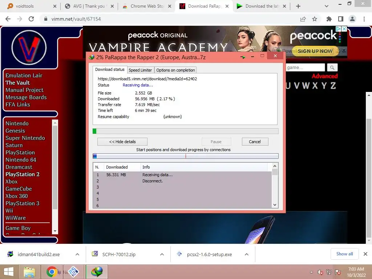Click the address bar URL
This screenshot has width=372, height=279.
tap(76, 19)
